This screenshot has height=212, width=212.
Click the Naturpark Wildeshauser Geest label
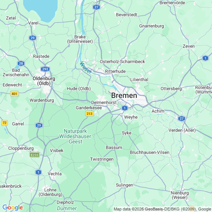tap(75, 136)
